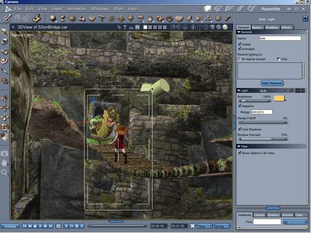The image size is (311, 233).
Task: Toggle the Negative light checkbox
Action: 239,106
